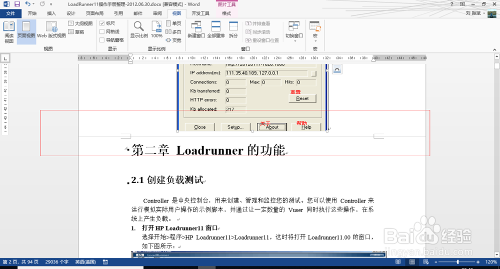Viewport: 500px width, 269px height.
Task: Switch to the 审阅 review tab
Action: tap(157, 13)
